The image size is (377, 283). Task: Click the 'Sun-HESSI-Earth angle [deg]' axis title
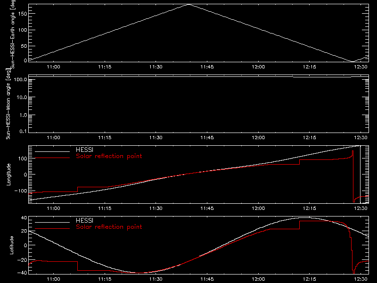click(x=12, y=34)
